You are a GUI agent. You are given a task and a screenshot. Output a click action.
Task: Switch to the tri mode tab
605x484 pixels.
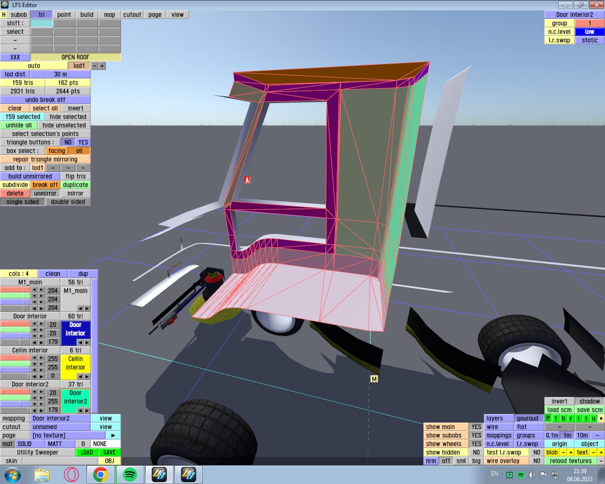click(42, 15)
